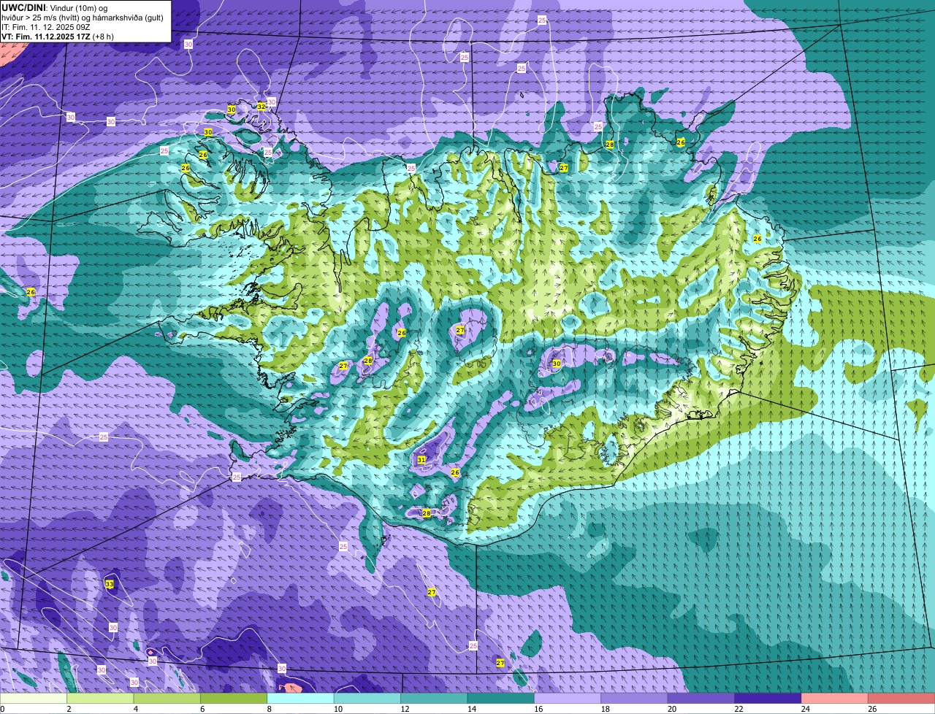
Task: Pick the dark teal swatch between 14 and 16
Action: tap(501, 699)
